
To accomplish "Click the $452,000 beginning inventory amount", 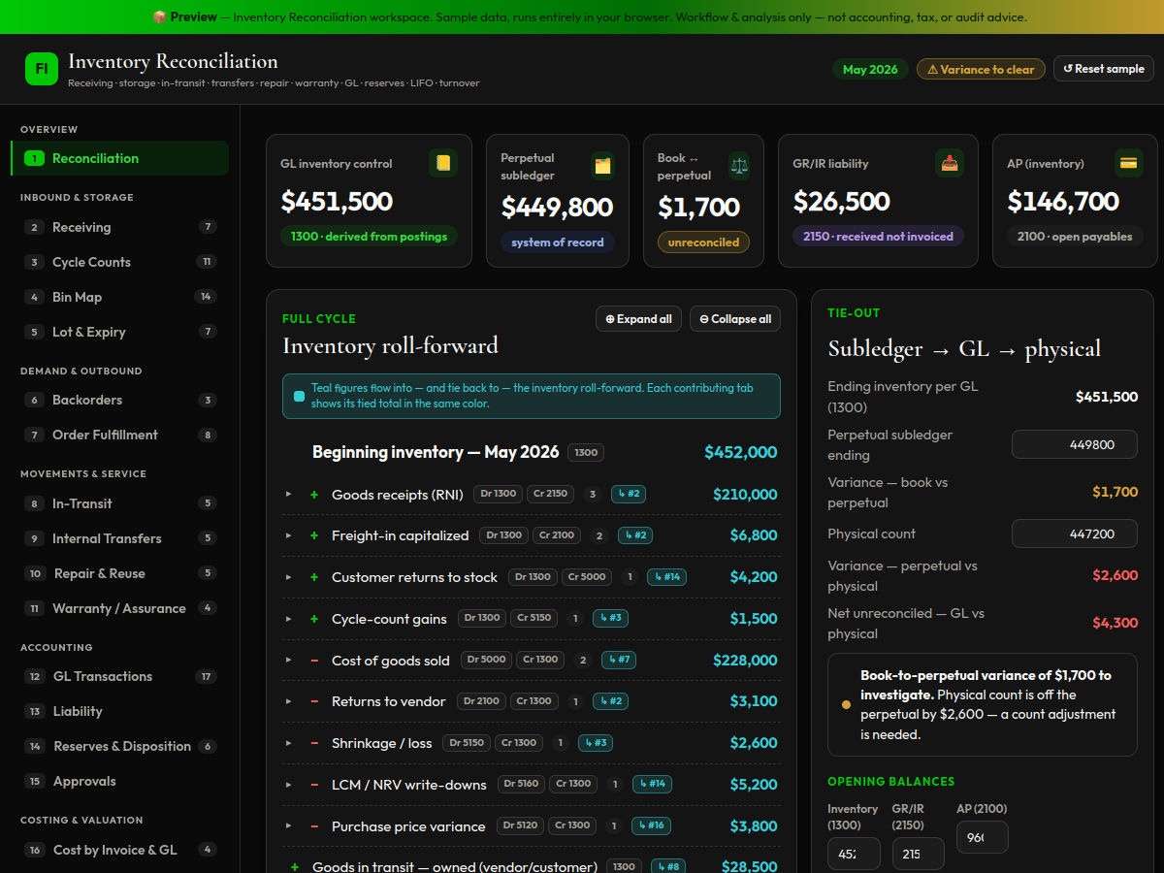I will click(741, 452).
